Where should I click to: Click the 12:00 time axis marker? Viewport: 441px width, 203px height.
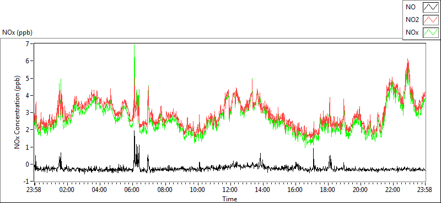click(x=230, y=190)
